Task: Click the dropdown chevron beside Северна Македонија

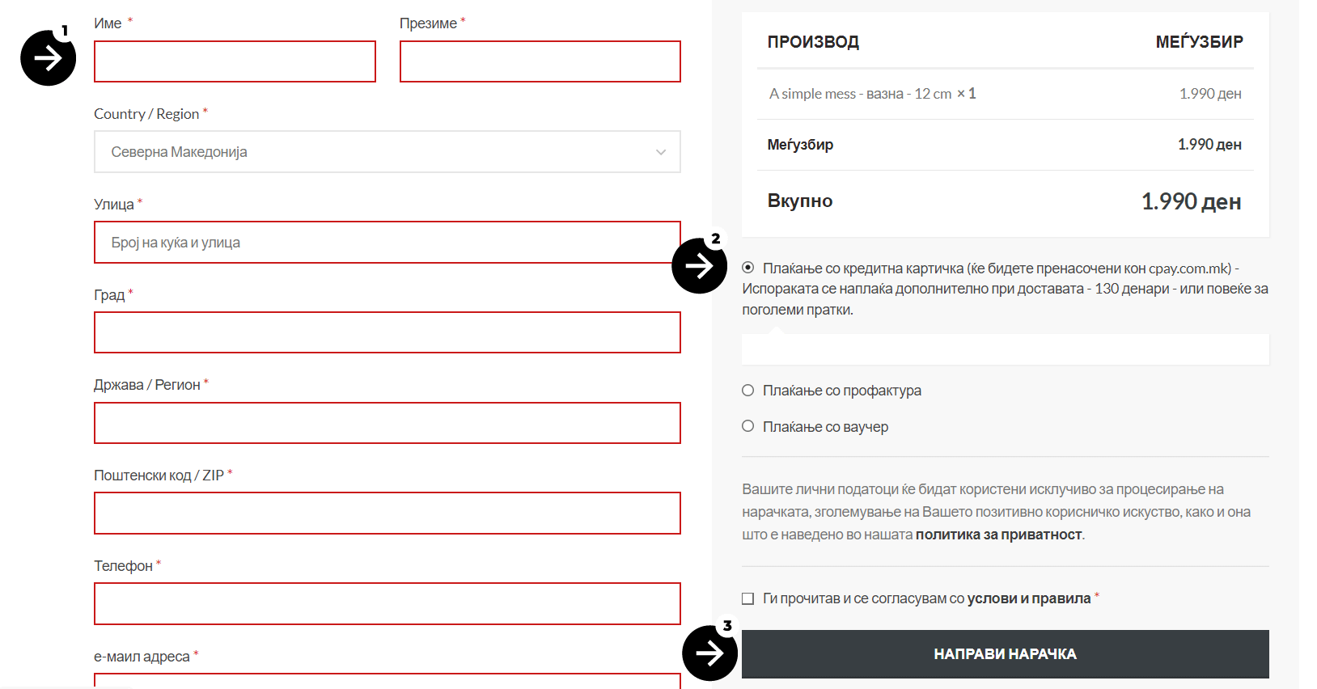Action: tap(661, 152)
